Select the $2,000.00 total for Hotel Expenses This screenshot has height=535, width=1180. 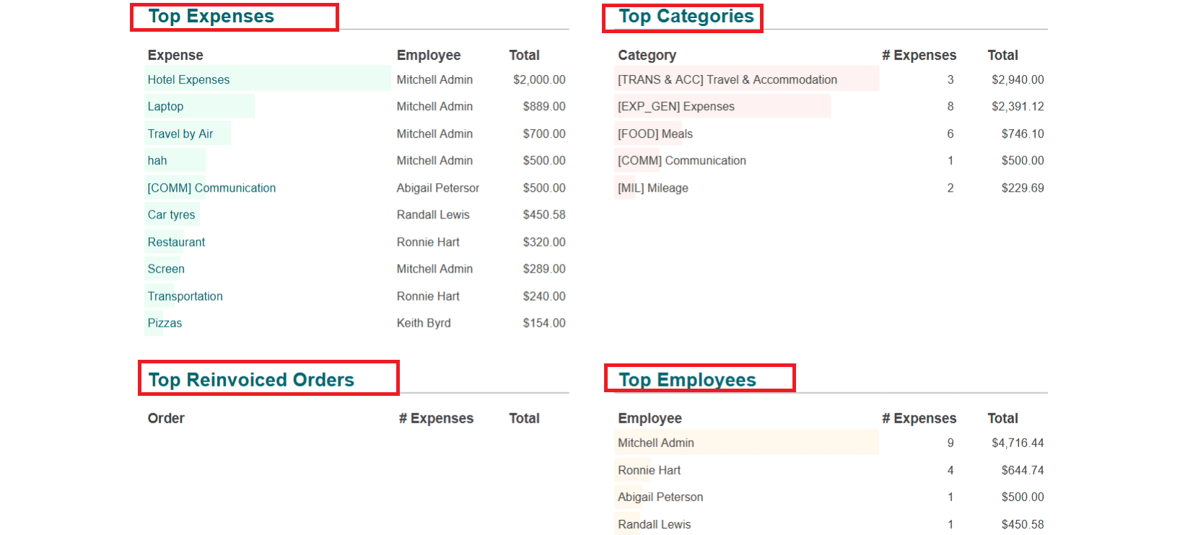coord(539,79)
